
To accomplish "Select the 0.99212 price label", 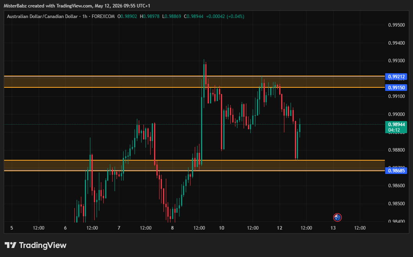I will click(x=396, y=77).
